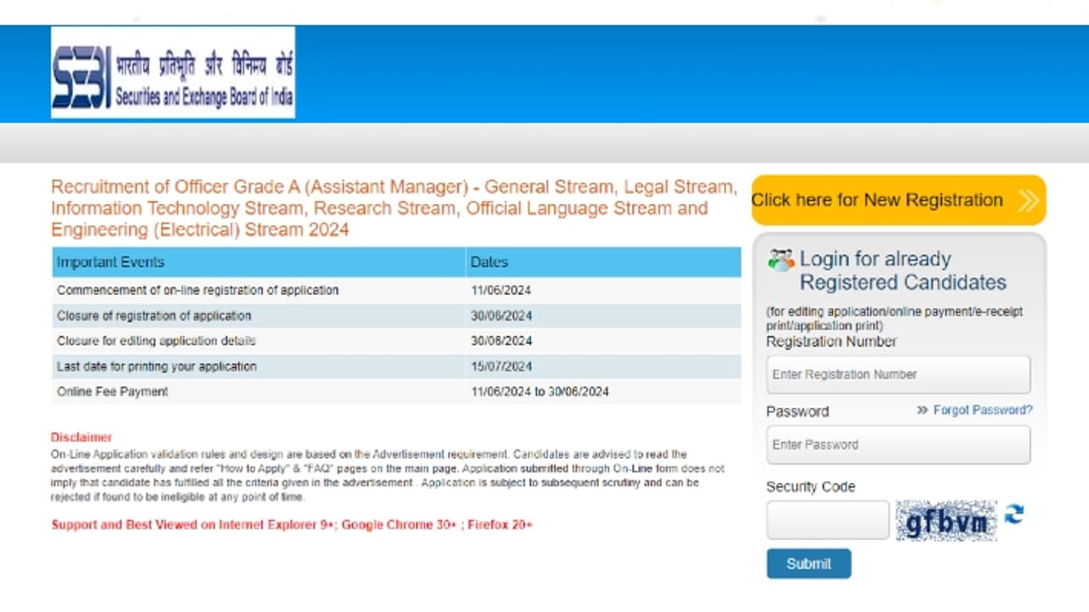The width and height of the screenshot is (1089, 612).
Task: Click the date 15/07/2024 in table
Action: coord(500,366)
